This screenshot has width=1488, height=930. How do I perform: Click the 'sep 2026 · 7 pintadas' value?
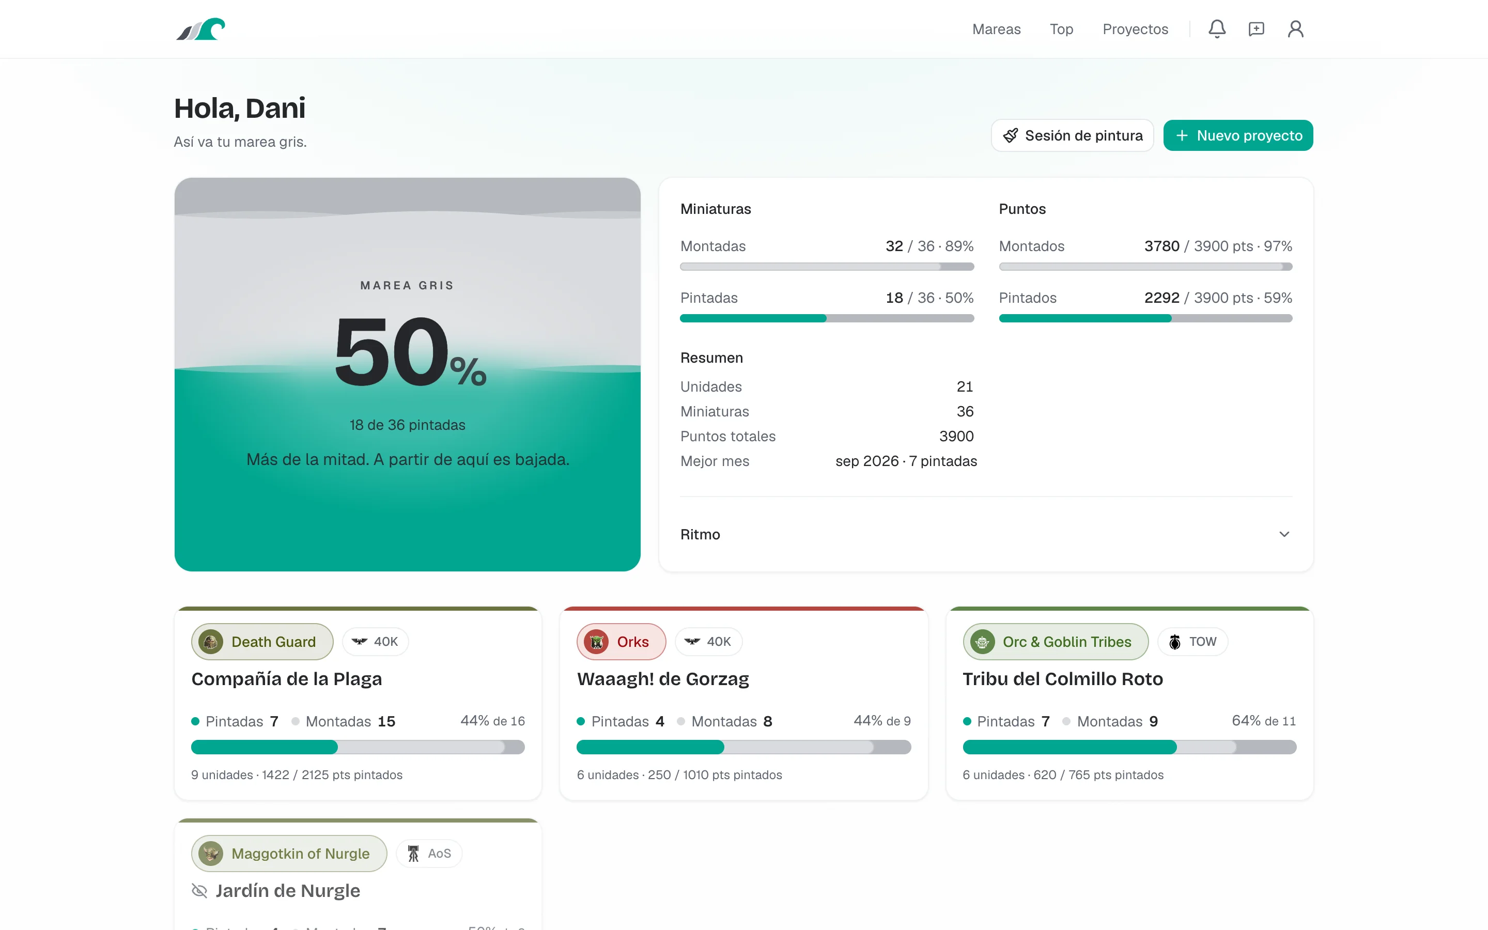tap(906, 461)
